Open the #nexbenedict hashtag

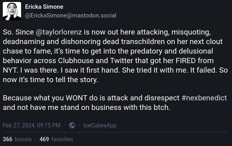point(204,98)
